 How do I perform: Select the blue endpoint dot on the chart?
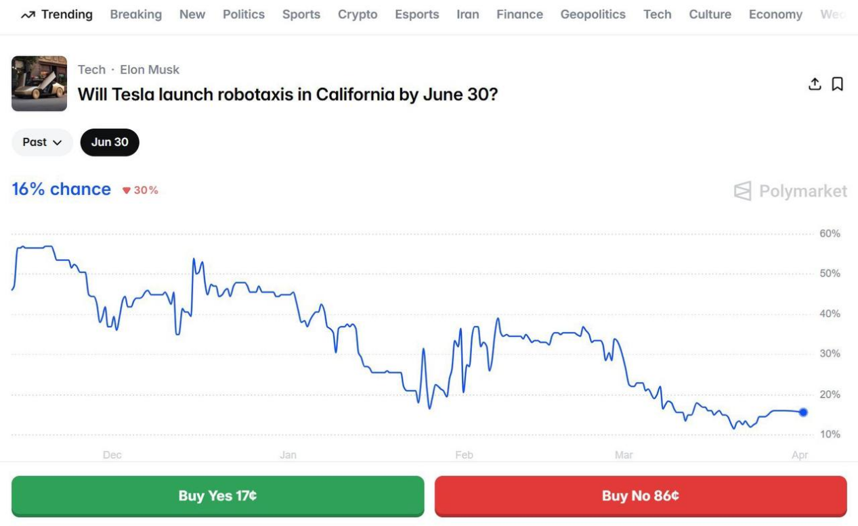click(x=802, y=412)
